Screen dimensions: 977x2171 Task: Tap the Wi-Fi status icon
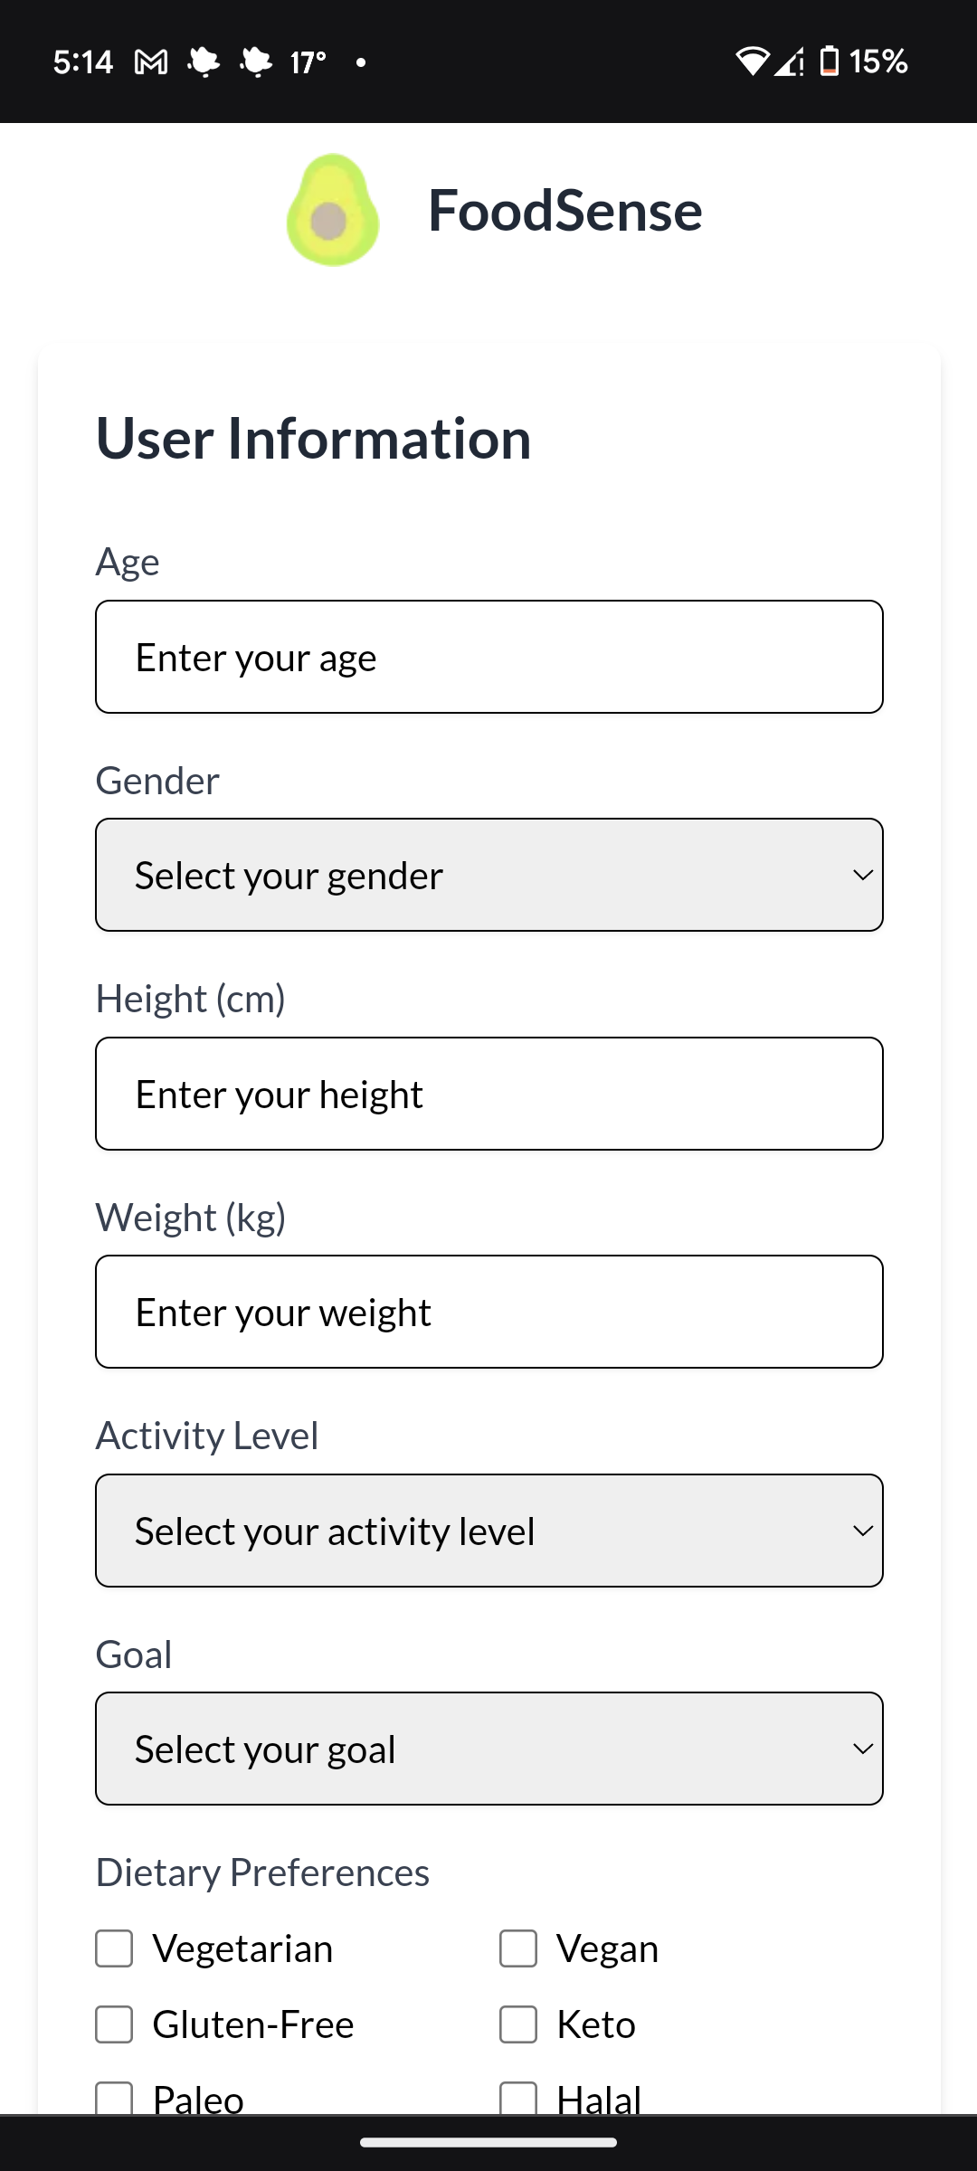point(751,62)
